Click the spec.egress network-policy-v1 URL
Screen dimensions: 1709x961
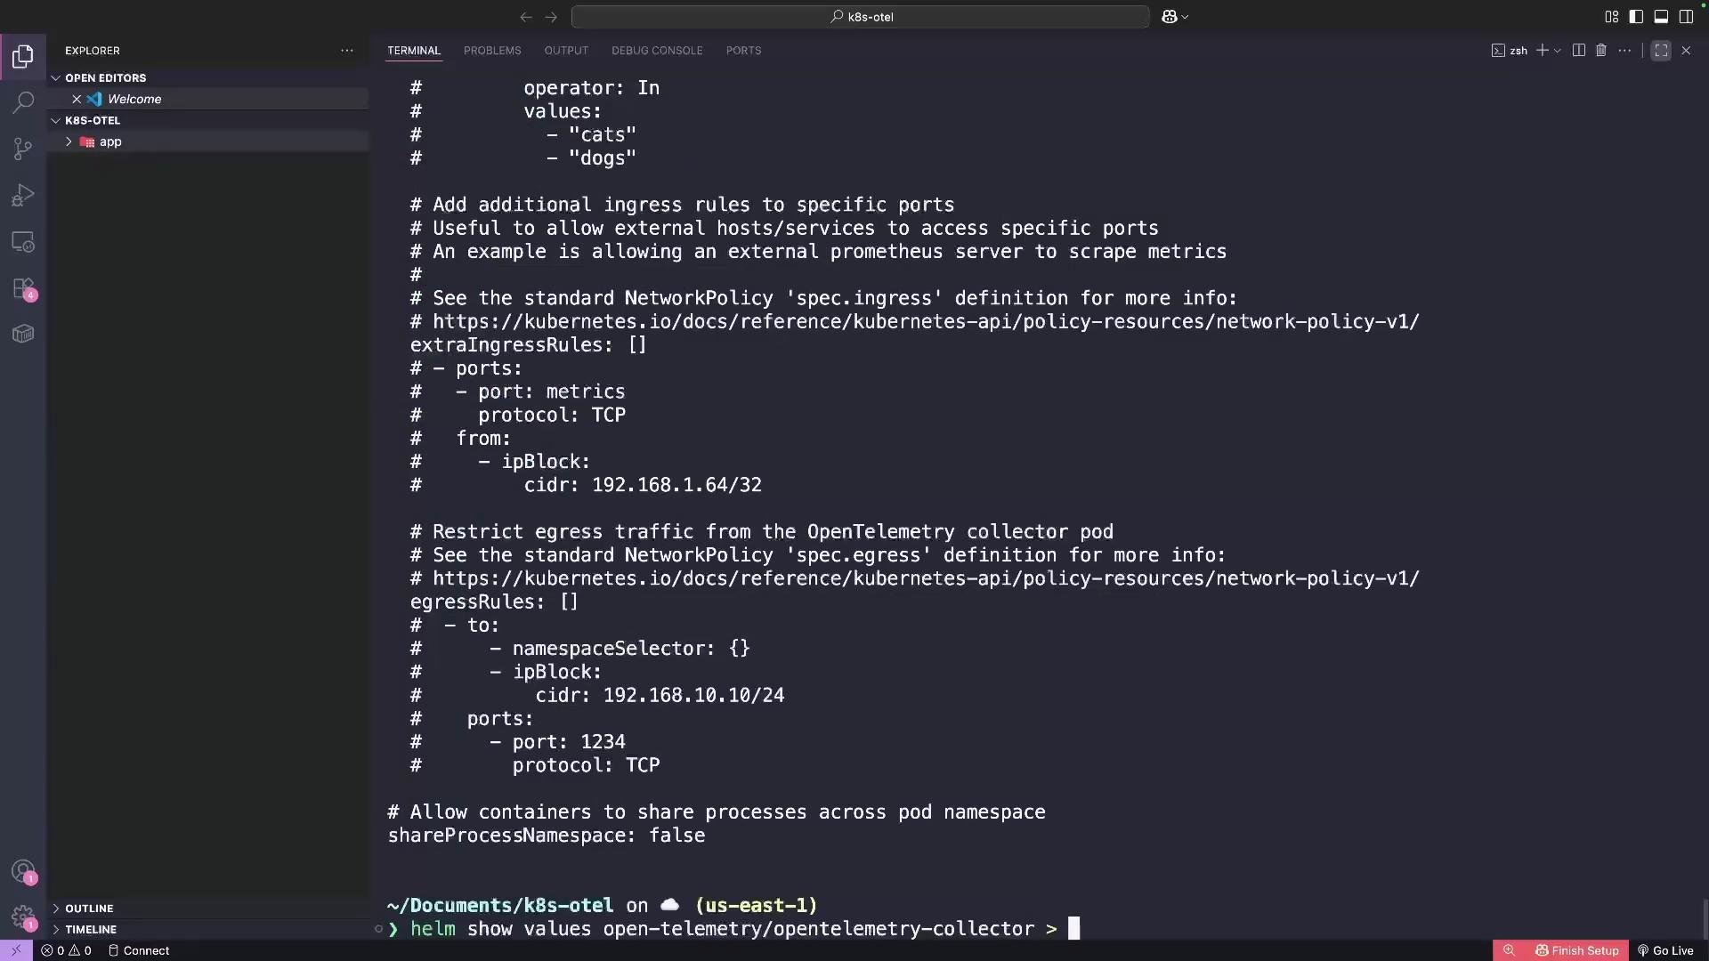pos(926,578)
